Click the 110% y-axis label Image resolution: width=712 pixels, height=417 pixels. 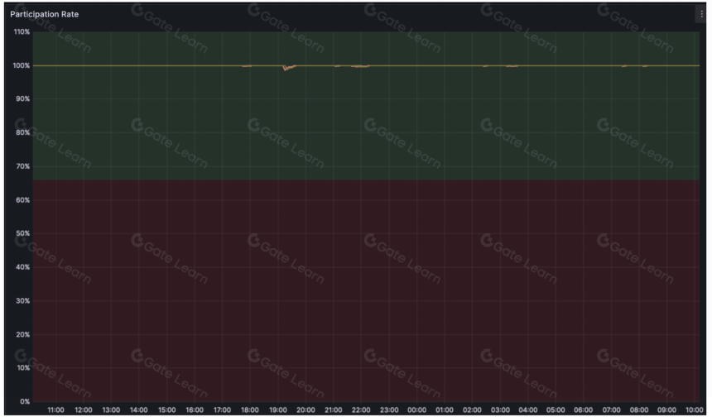click(22, 31)
